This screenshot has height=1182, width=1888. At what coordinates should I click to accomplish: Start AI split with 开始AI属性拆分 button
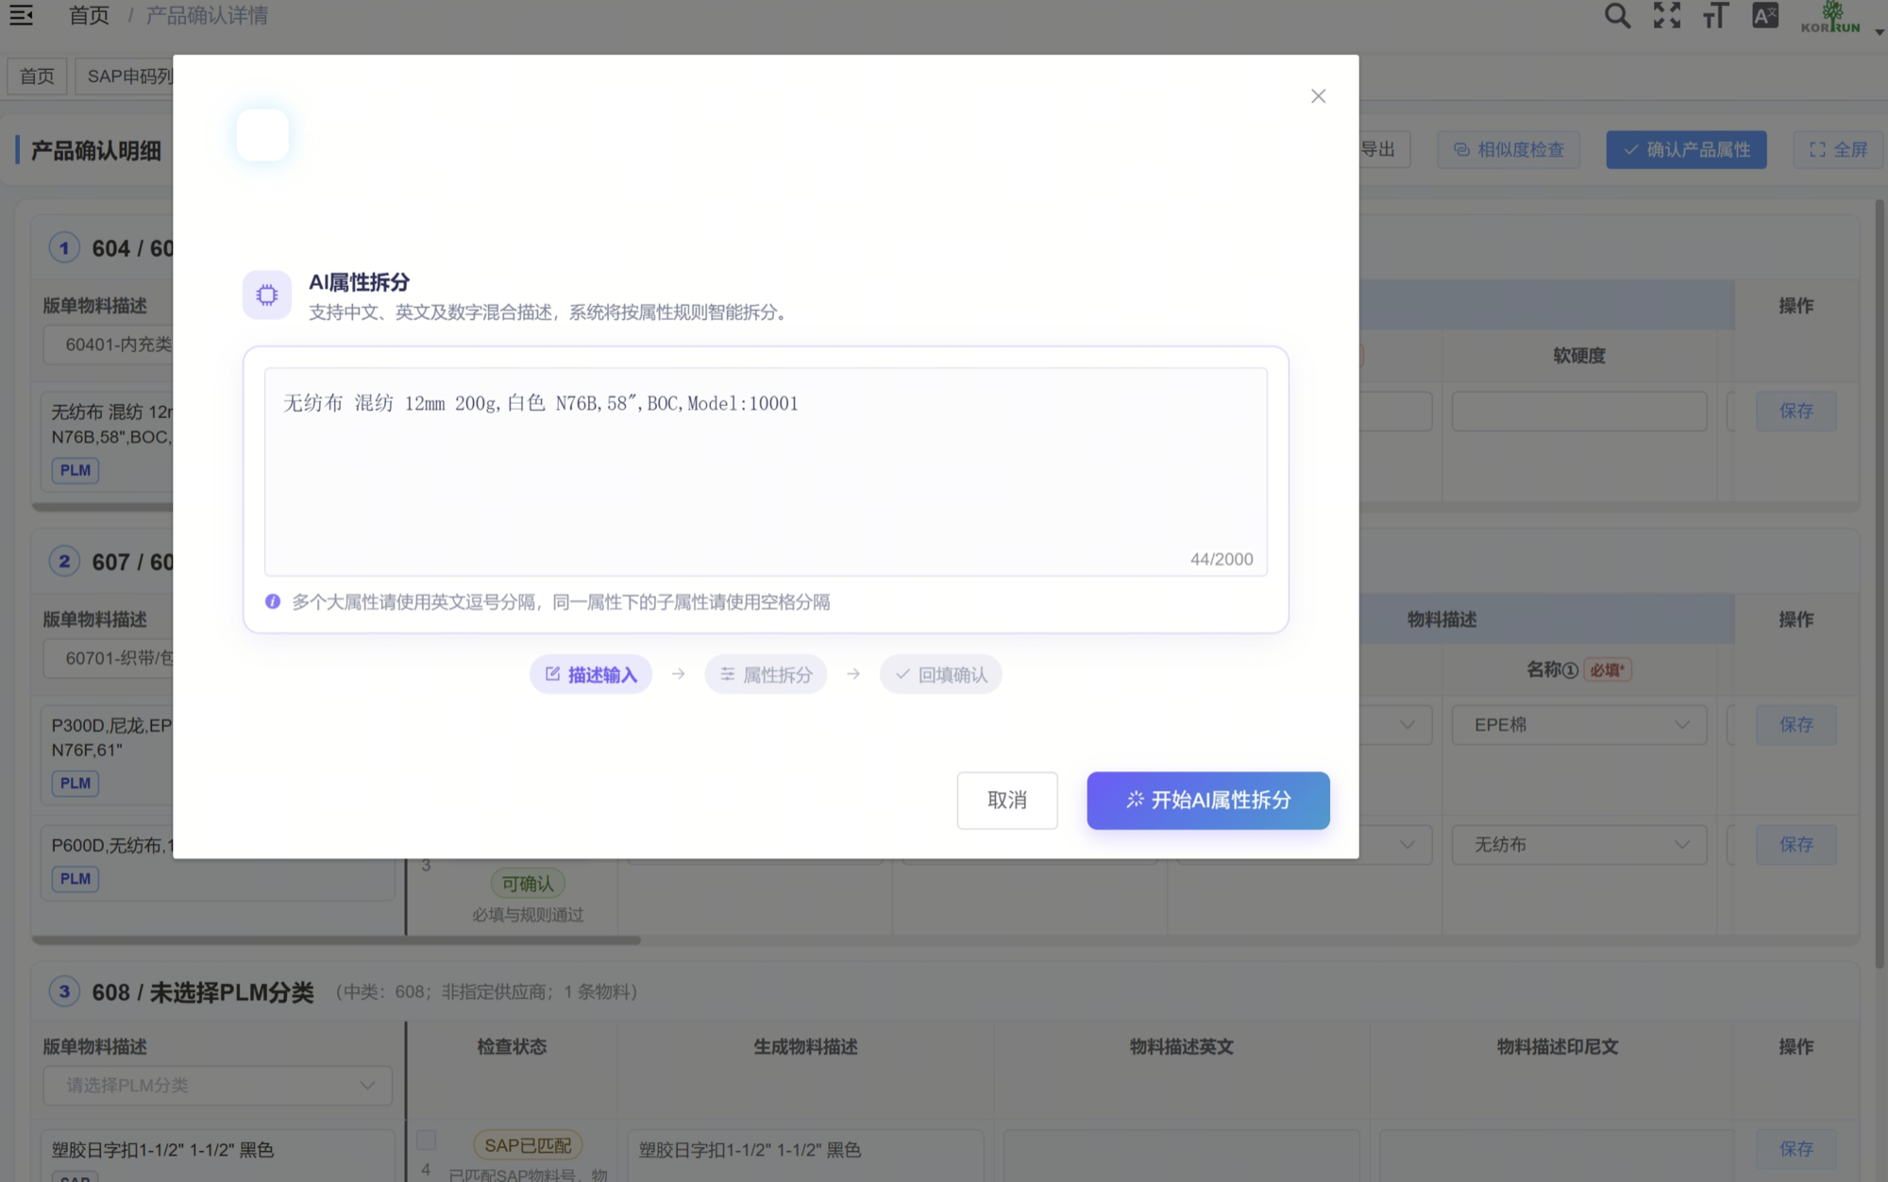1208,801
